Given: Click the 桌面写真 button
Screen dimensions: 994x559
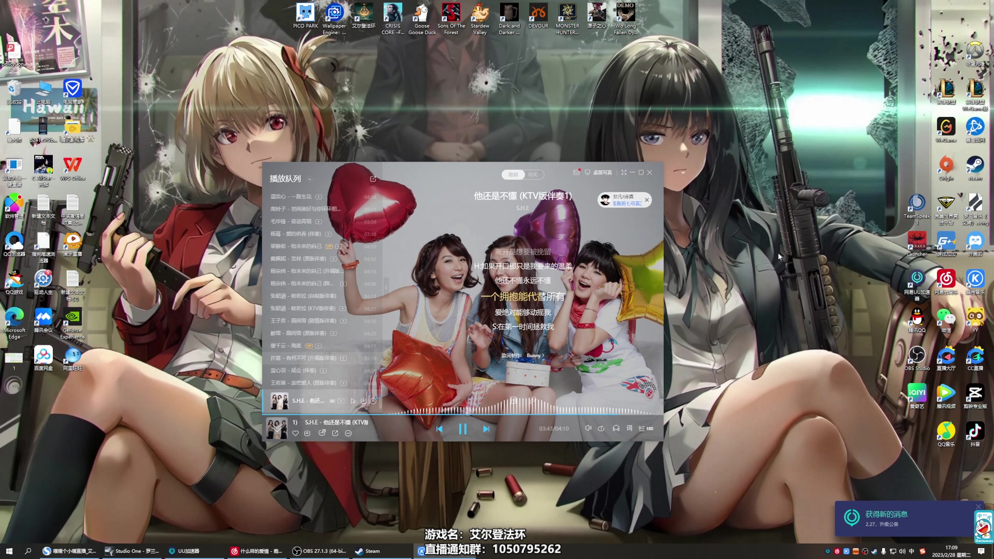Looking at the screenshot, I should 598,172.
